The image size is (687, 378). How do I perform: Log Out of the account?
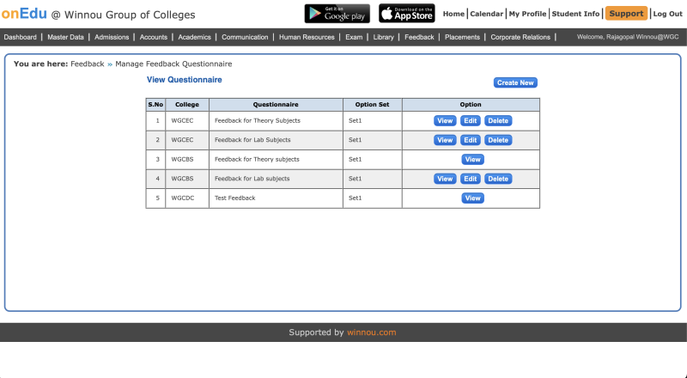point(667,14)
